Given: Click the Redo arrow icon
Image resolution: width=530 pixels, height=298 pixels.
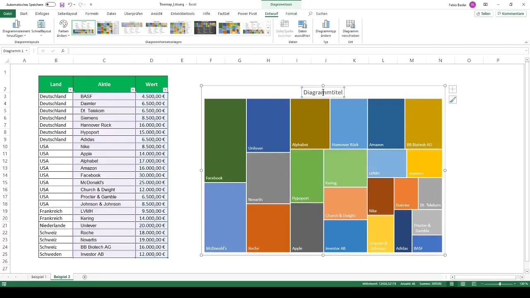Looking at the screenshot, I should pyautogui.click(x=81, y=5).
